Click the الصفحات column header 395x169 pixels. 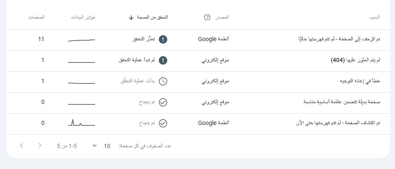coord(36,17)
